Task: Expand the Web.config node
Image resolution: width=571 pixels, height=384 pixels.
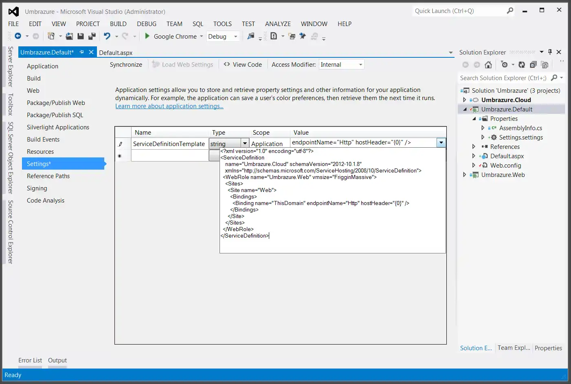Action: click(x=473, y=165)
